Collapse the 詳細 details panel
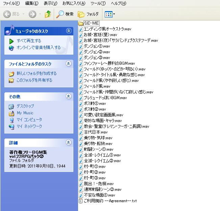220x211 pixels. 69,143
